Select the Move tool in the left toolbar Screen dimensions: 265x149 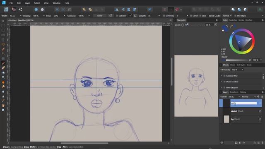[x=3, y=21]
